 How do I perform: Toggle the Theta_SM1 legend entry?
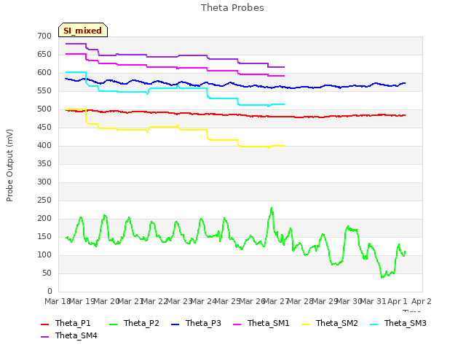tap(261, 323)
